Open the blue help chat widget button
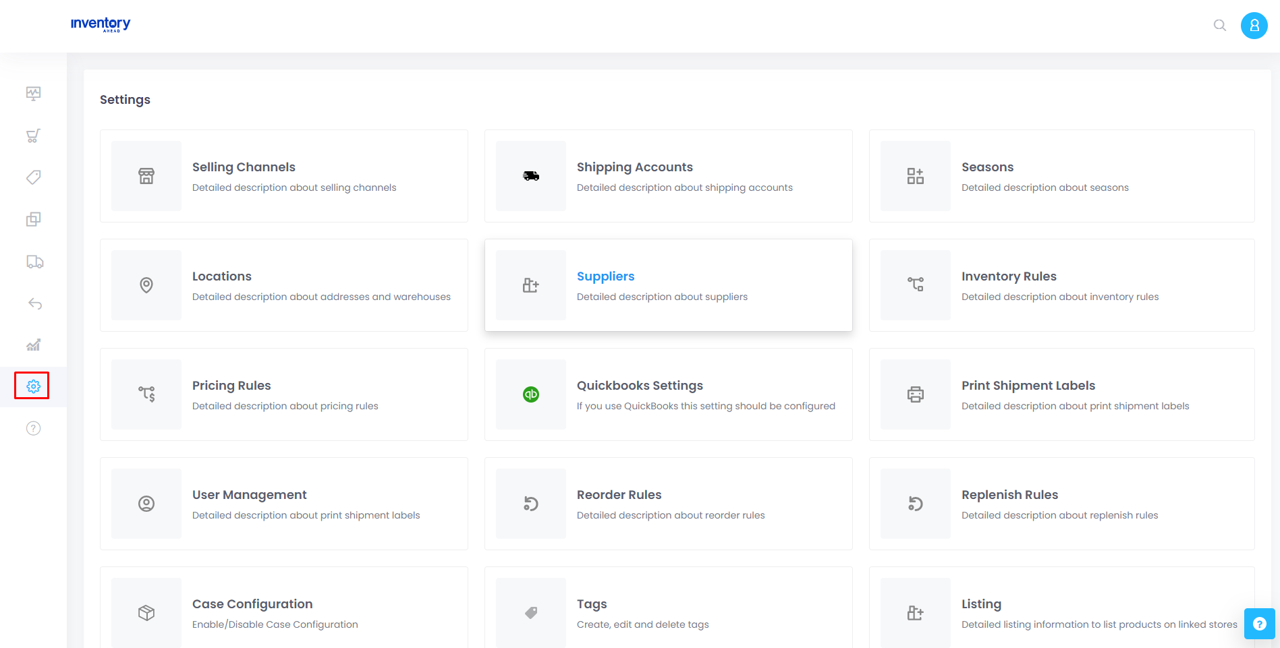The width and height of the screenshot is (1280, 648). tap(1259, 624)
